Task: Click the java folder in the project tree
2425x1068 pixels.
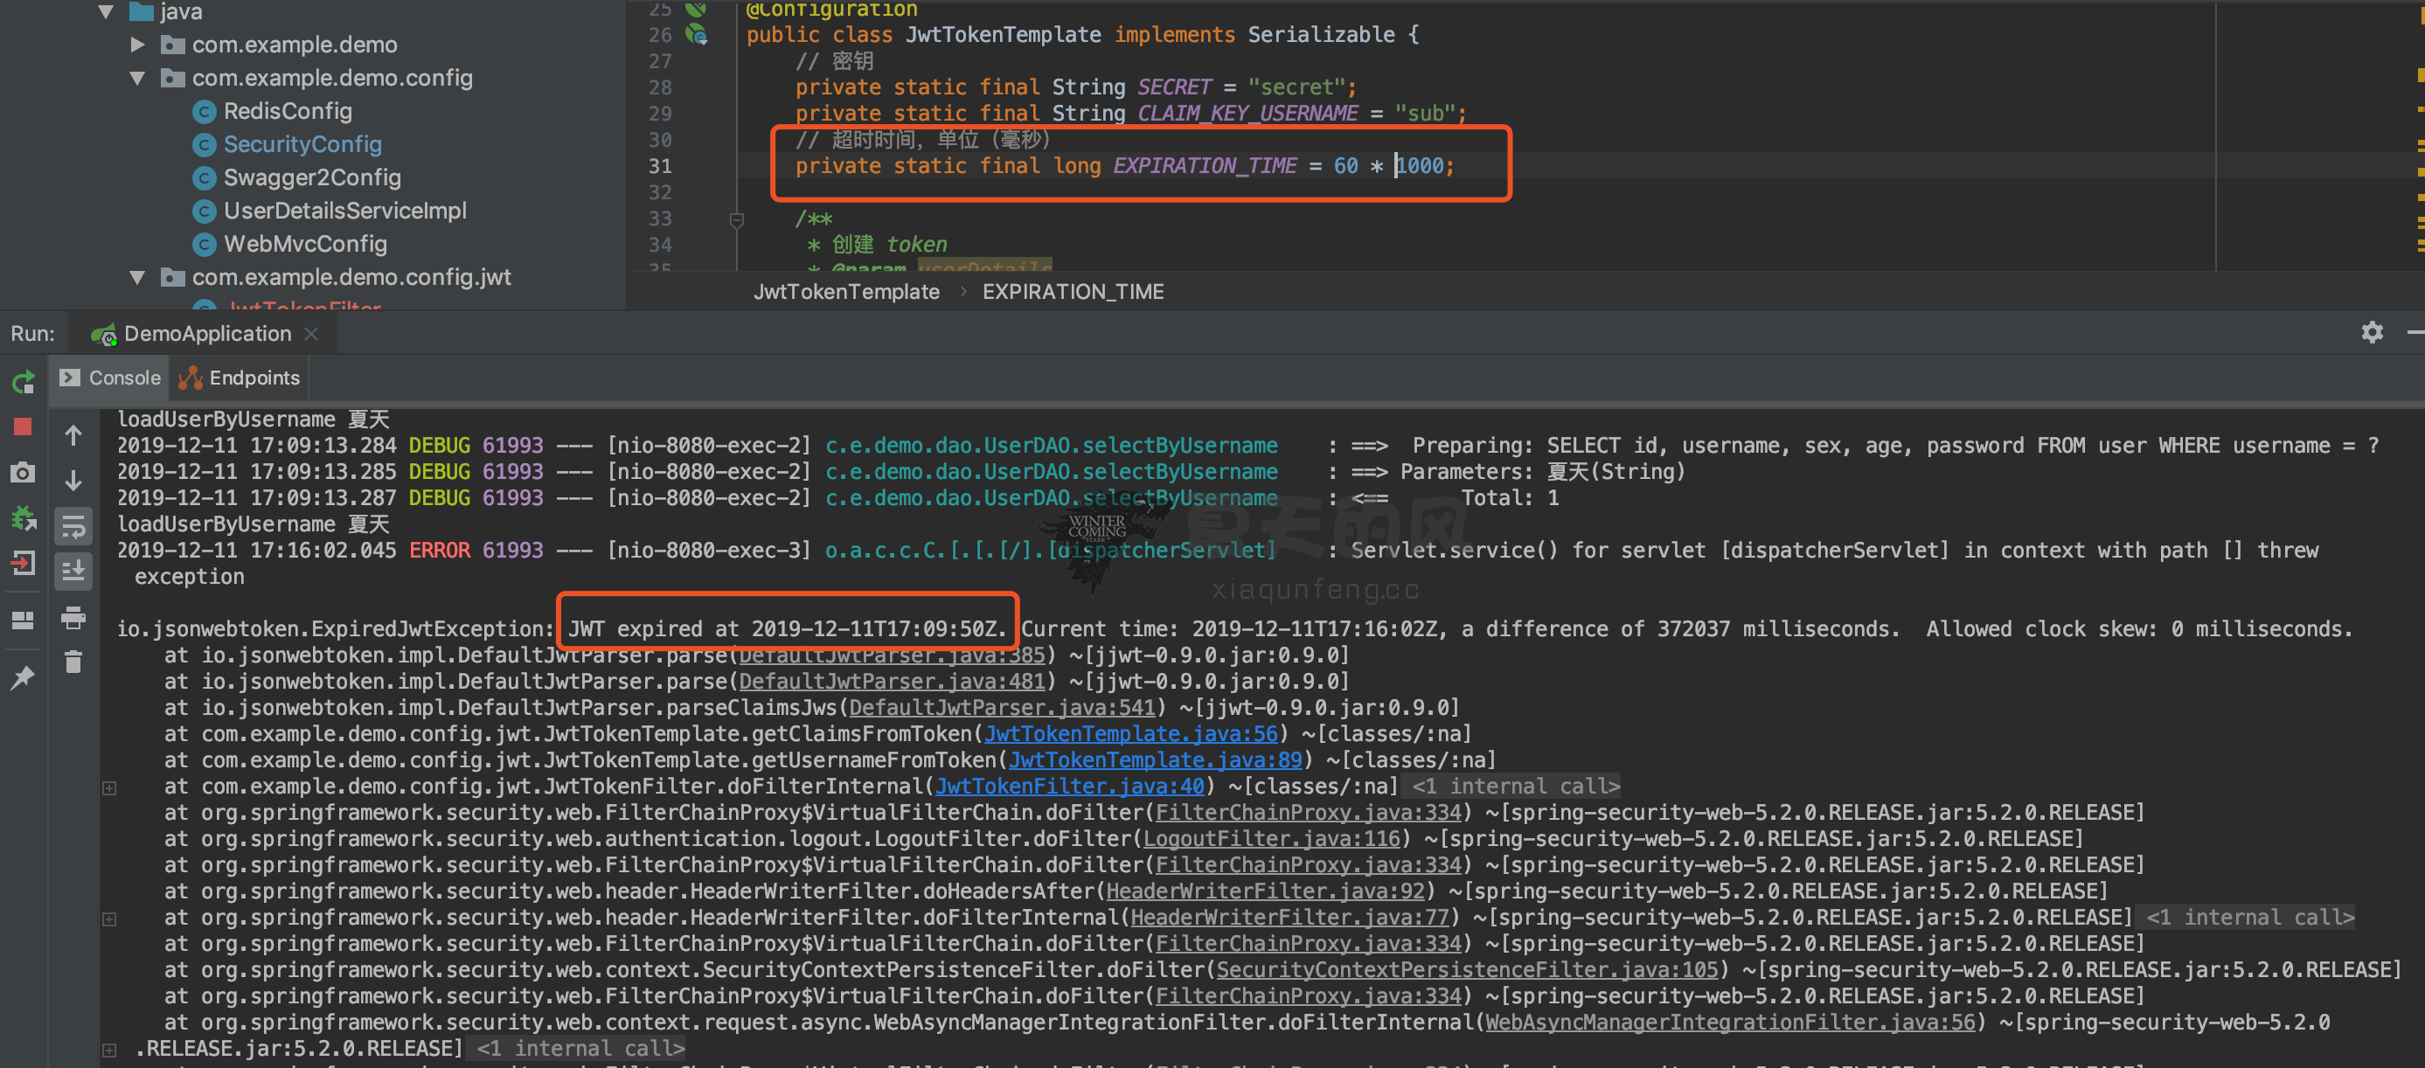Action: click(x=167, y=11)
